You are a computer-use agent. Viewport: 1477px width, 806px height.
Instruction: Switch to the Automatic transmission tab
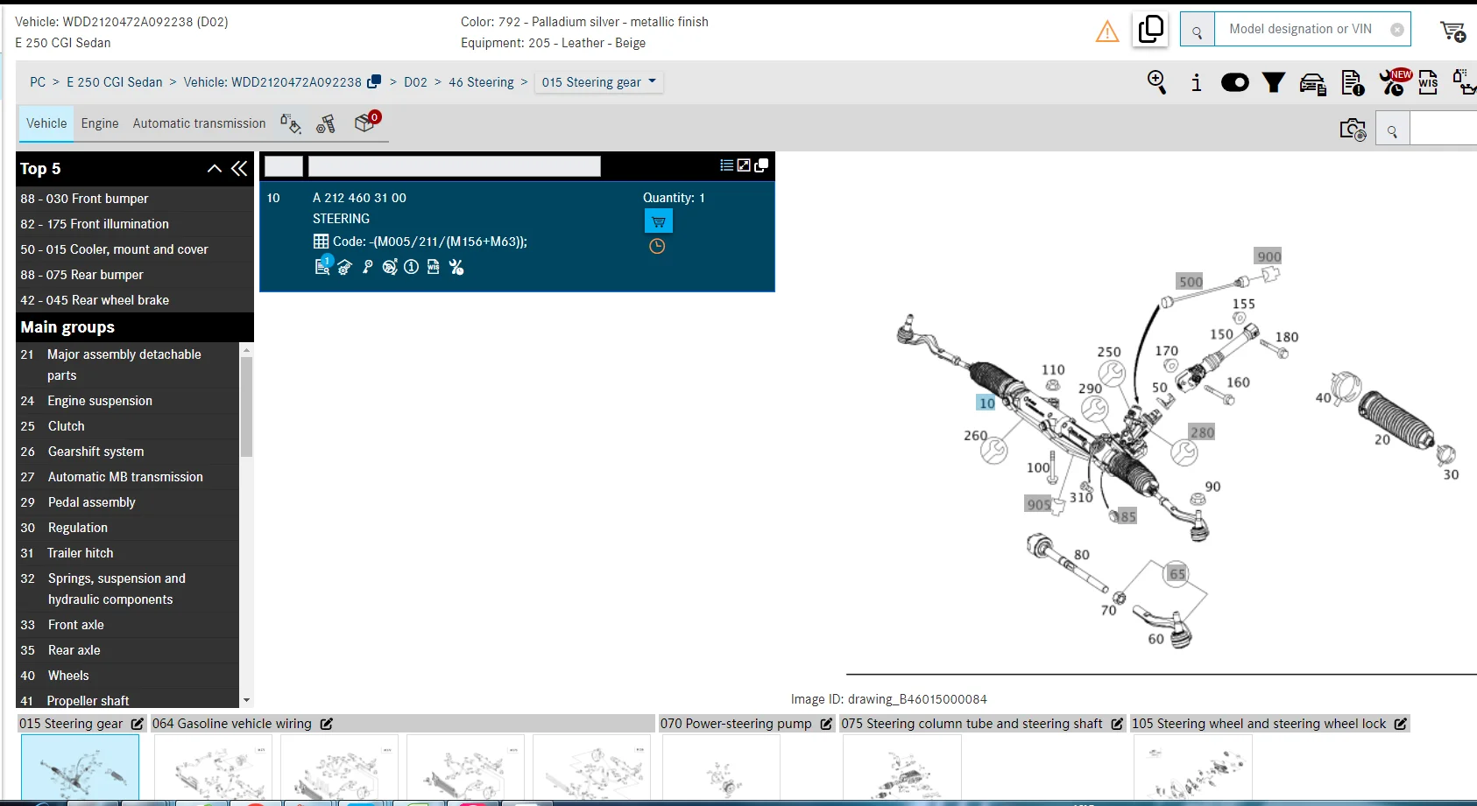199,123
